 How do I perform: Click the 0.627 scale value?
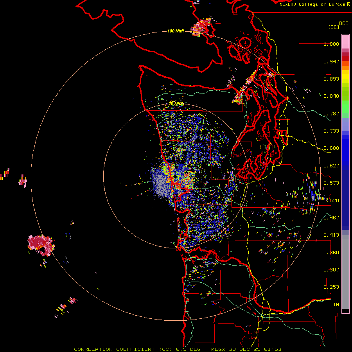tap(331, 166)
